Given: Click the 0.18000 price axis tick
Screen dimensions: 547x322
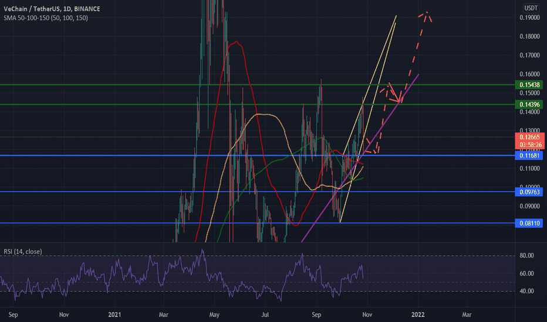Looking at the screenshot, I should click(529, 36).
